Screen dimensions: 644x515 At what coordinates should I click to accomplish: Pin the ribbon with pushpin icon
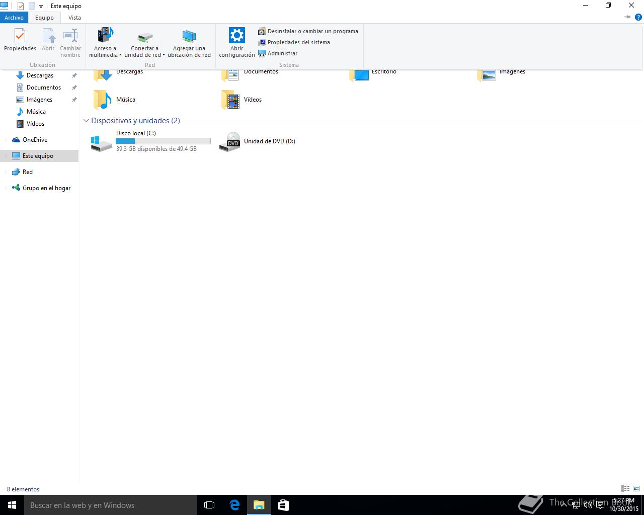click(x=627, y=17)
